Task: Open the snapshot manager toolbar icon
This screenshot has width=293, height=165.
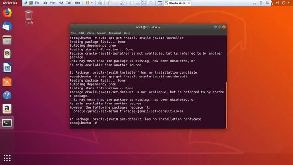Action: [x=122, y=3]
